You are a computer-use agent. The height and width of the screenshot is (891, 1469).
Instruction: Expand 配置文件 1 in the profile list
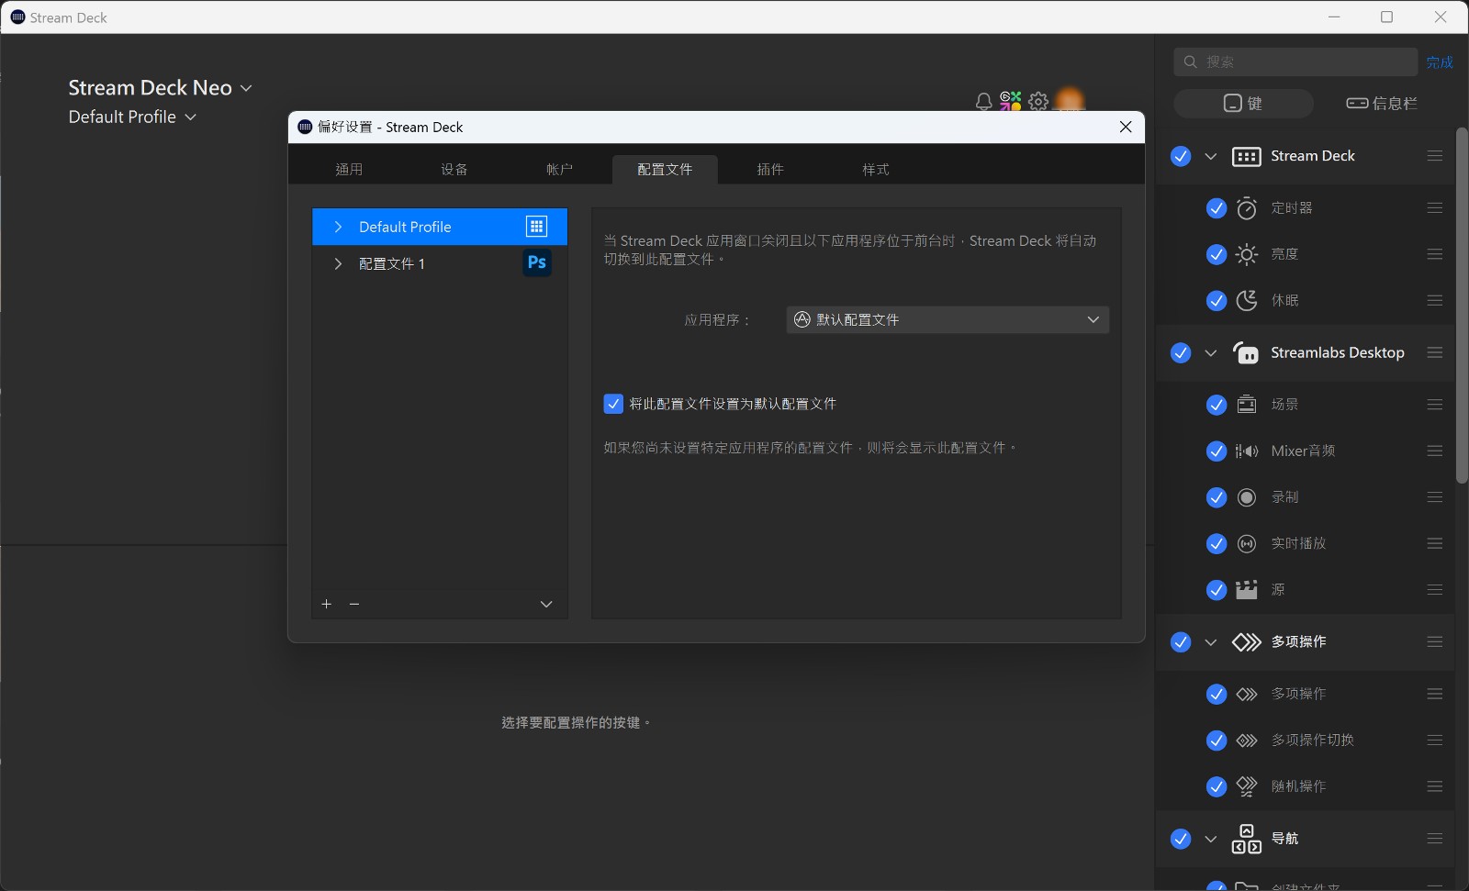pos(338,263)
